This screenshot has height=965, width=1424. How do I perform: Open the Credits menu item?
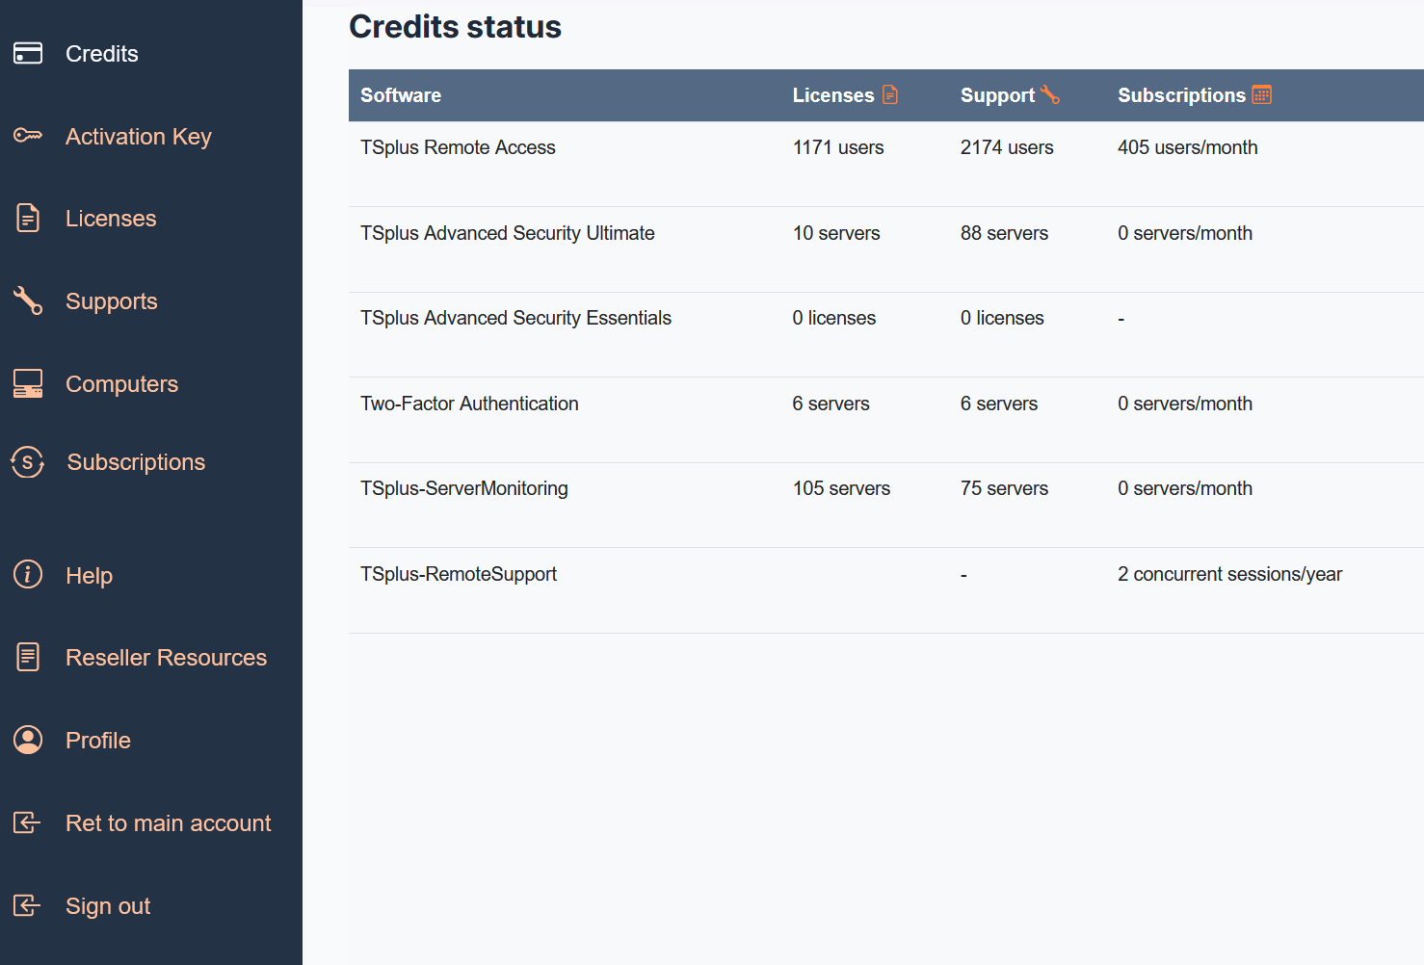102,54
